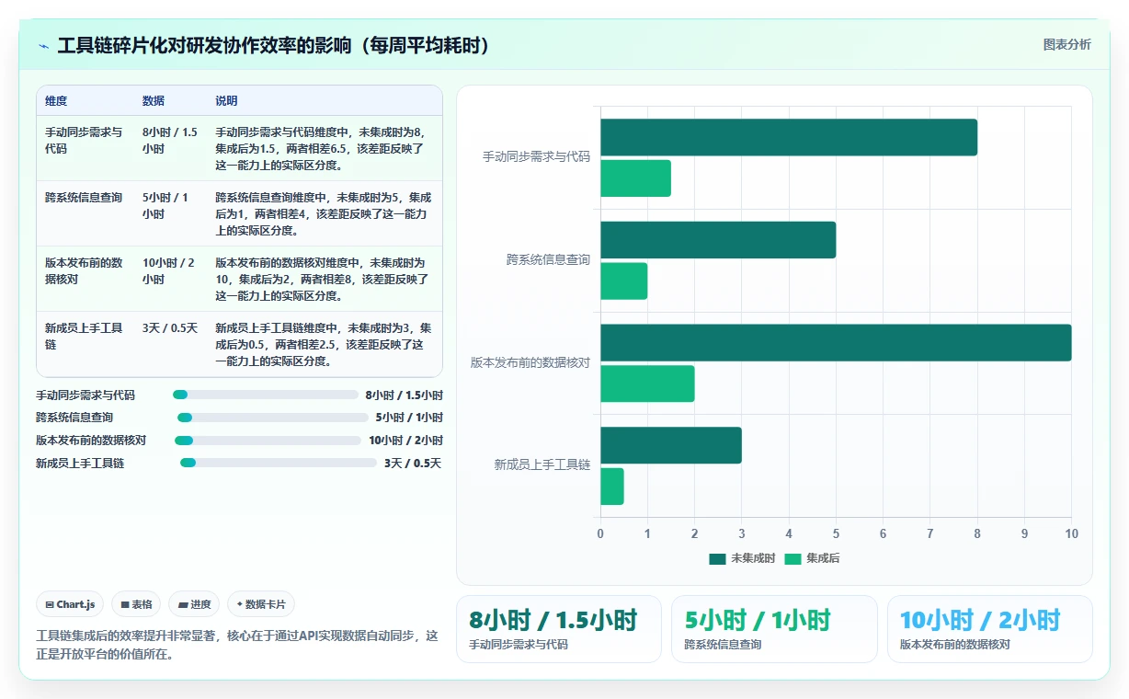Click the x-axis tick value 10
Image resolution: width=1129 pixels, height=699 pixels.
tap(1071, 533)
